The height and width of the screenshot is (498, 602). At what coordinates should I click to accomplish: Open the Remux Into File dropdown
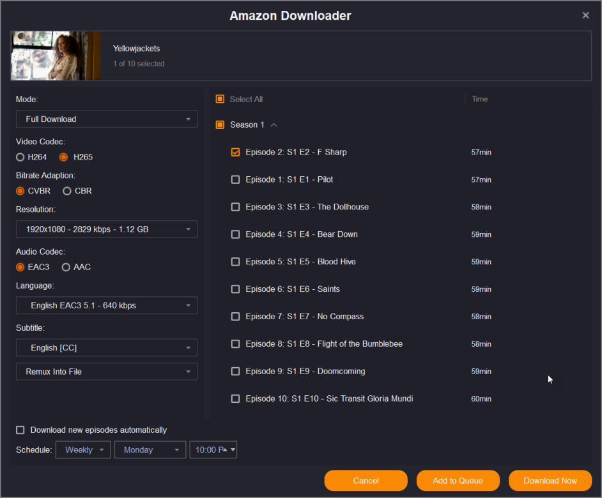coord(107,372)
